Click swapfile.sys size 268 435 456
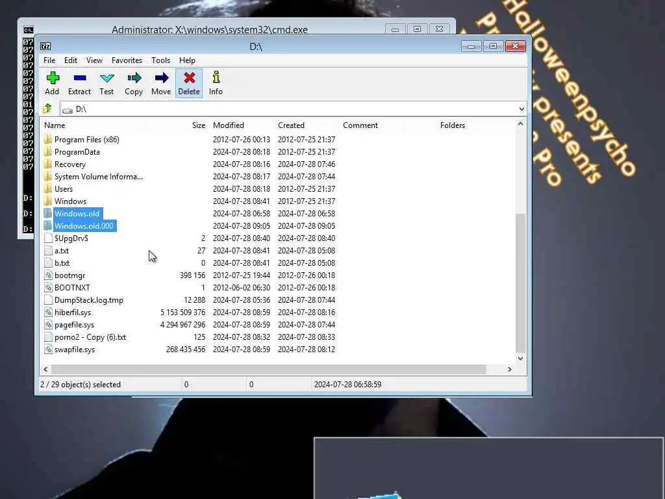Image resolution: width=665 pixels, height=499 pixels. coord(186,349)
